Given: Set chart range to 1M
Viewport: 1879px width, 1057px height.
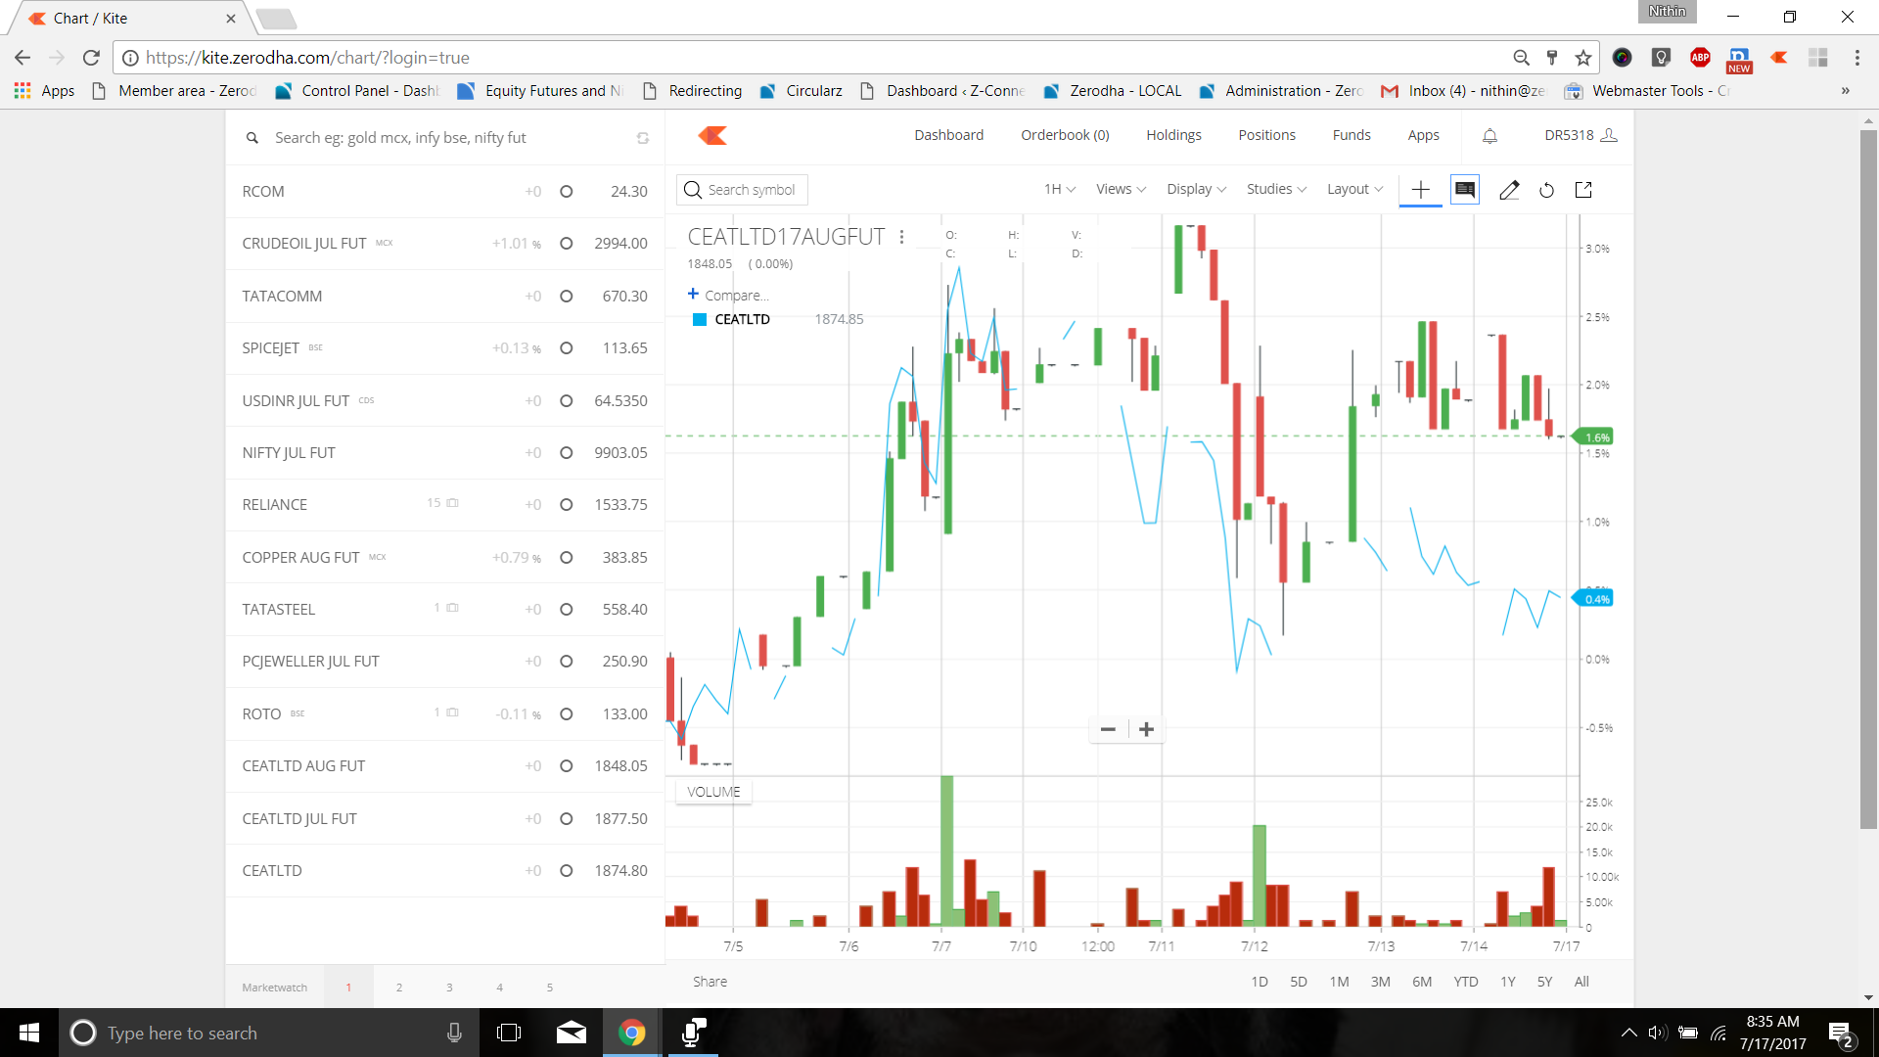Looking at the screenshot, I should (x=1339, y=982).
